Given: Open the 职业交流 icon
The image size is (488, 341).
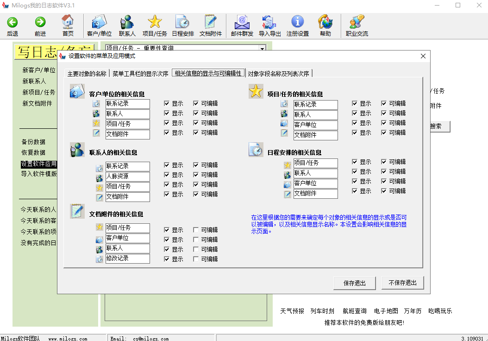Looking at the screenshot, I should point(356,25).
